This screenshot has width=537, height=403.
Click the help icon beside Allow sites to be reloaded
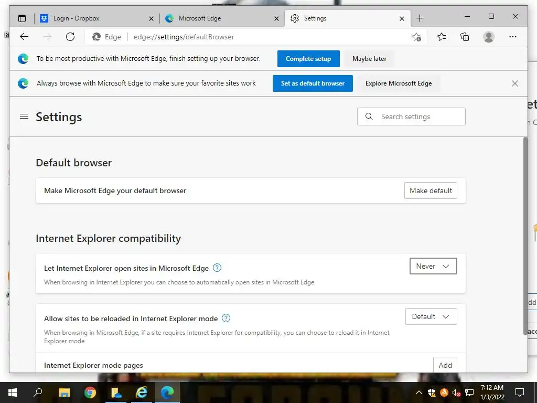pyautogui.click(x=226, y=318)
